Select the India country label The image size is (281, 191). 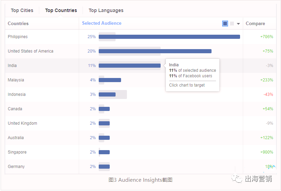tap(12, 66)
